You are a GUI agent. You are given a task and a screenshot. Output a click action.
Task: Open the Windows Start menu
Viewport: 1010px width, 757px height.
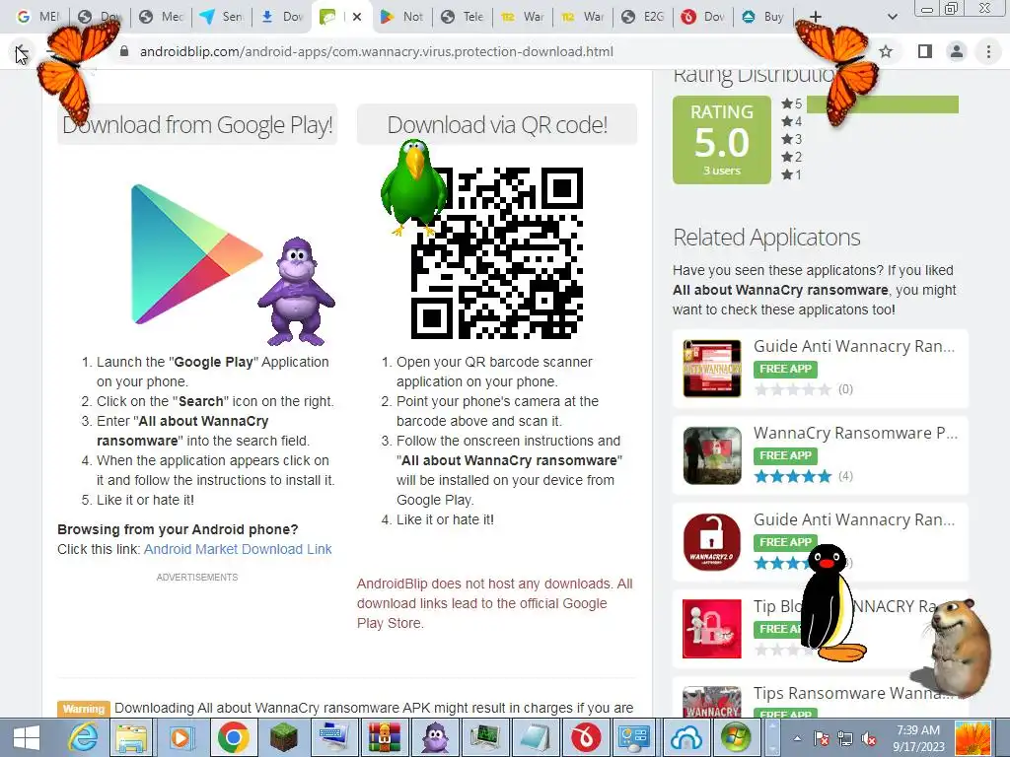(x=26, y=737)
